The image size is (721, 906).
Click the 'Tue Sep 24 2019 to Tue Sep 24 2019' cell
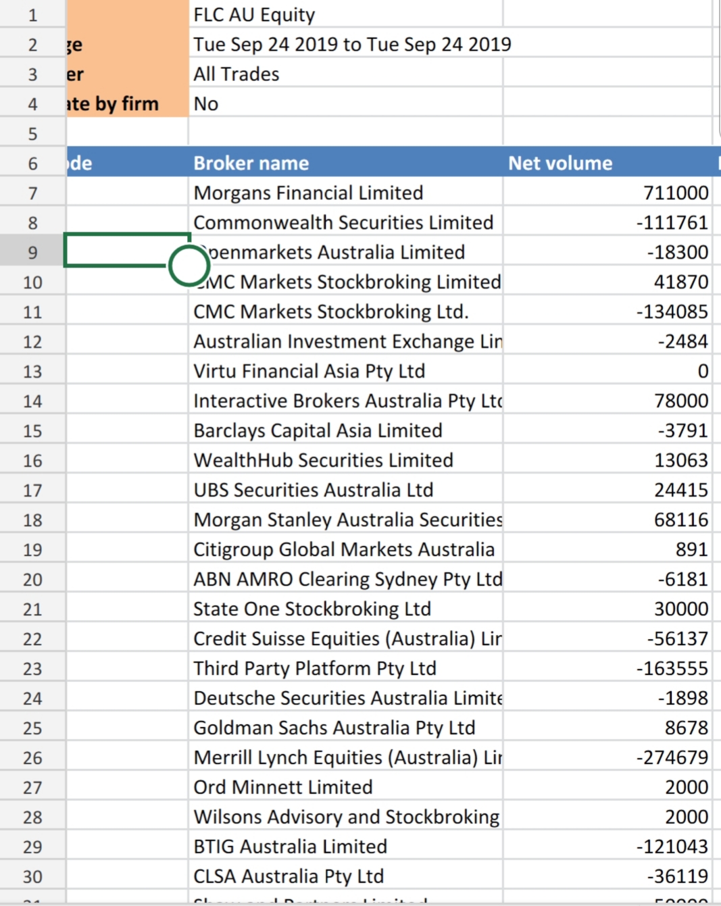(345, 44)
